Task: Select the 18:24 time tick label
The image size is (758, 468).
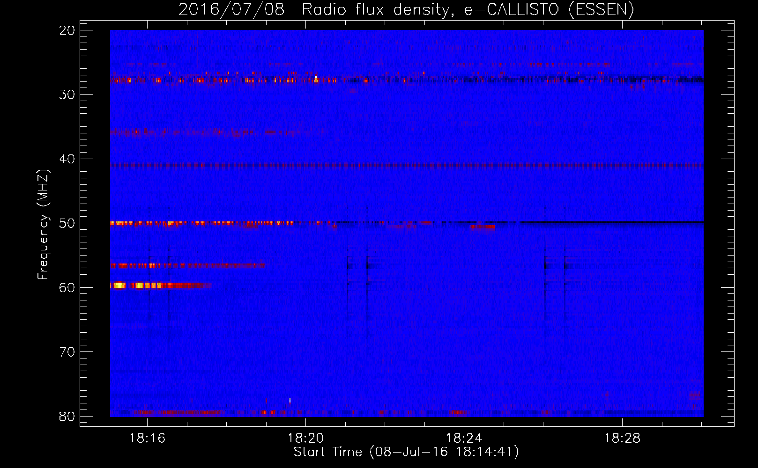Action: point(464,438)
